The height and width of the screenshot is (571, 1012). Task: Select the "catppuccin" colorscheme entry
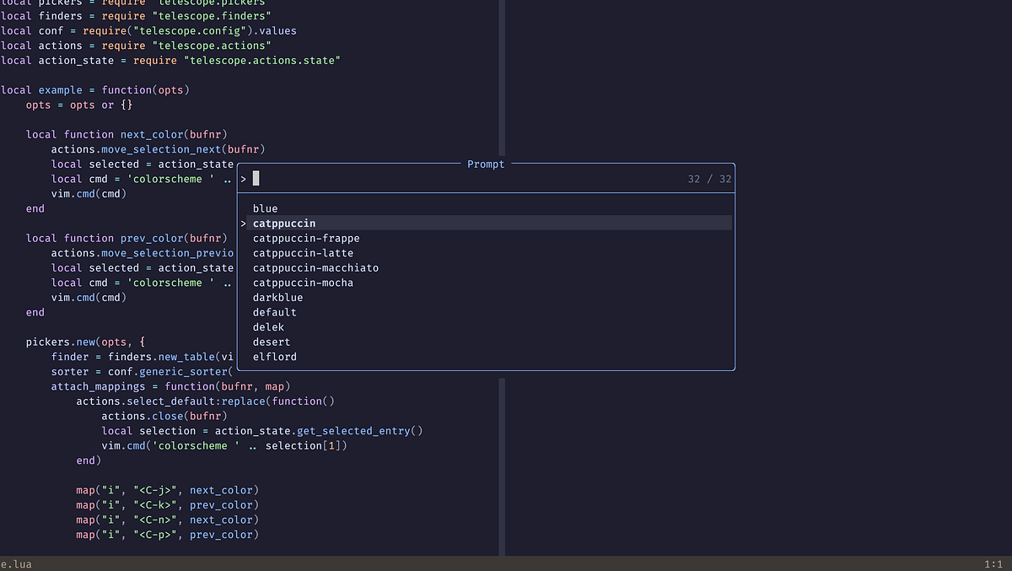coord(284,223)
